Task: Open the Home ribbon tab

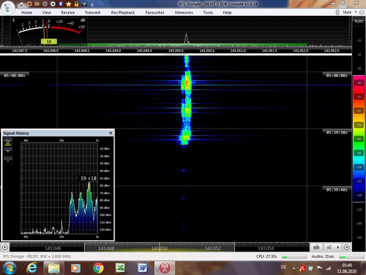Action: [27, 13]
